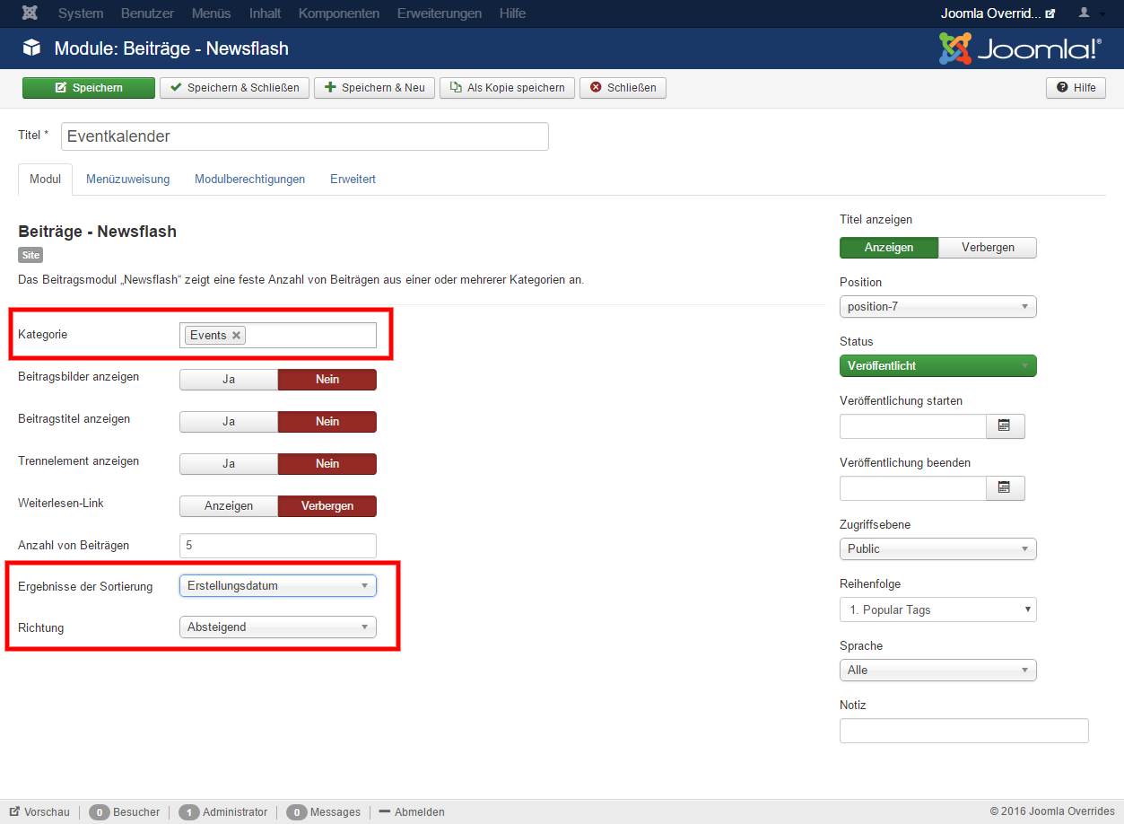
Task: Expand the Position dropdown
Action: tap(937, 307)
